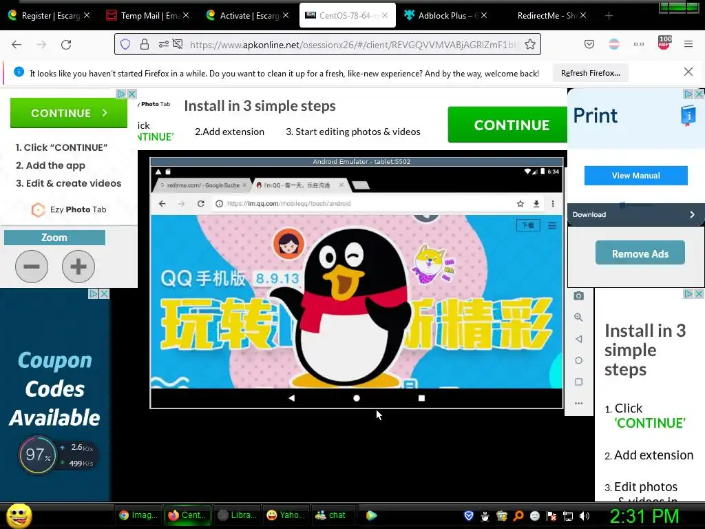Click the Chrome download icon in the emulator
This screenshot has width=705, height=529.
[536, 204]
